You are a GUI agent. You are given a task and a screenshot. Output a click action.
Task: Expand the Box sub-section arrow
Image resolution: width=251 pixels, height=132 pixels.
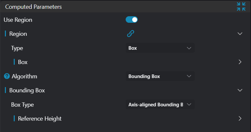coord(240,62)
